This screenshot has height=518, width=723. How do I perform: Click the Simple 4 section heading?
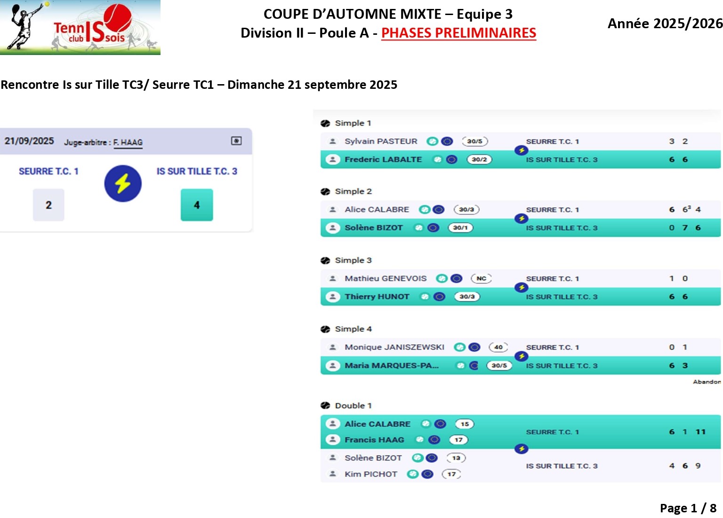pos(353,329)
